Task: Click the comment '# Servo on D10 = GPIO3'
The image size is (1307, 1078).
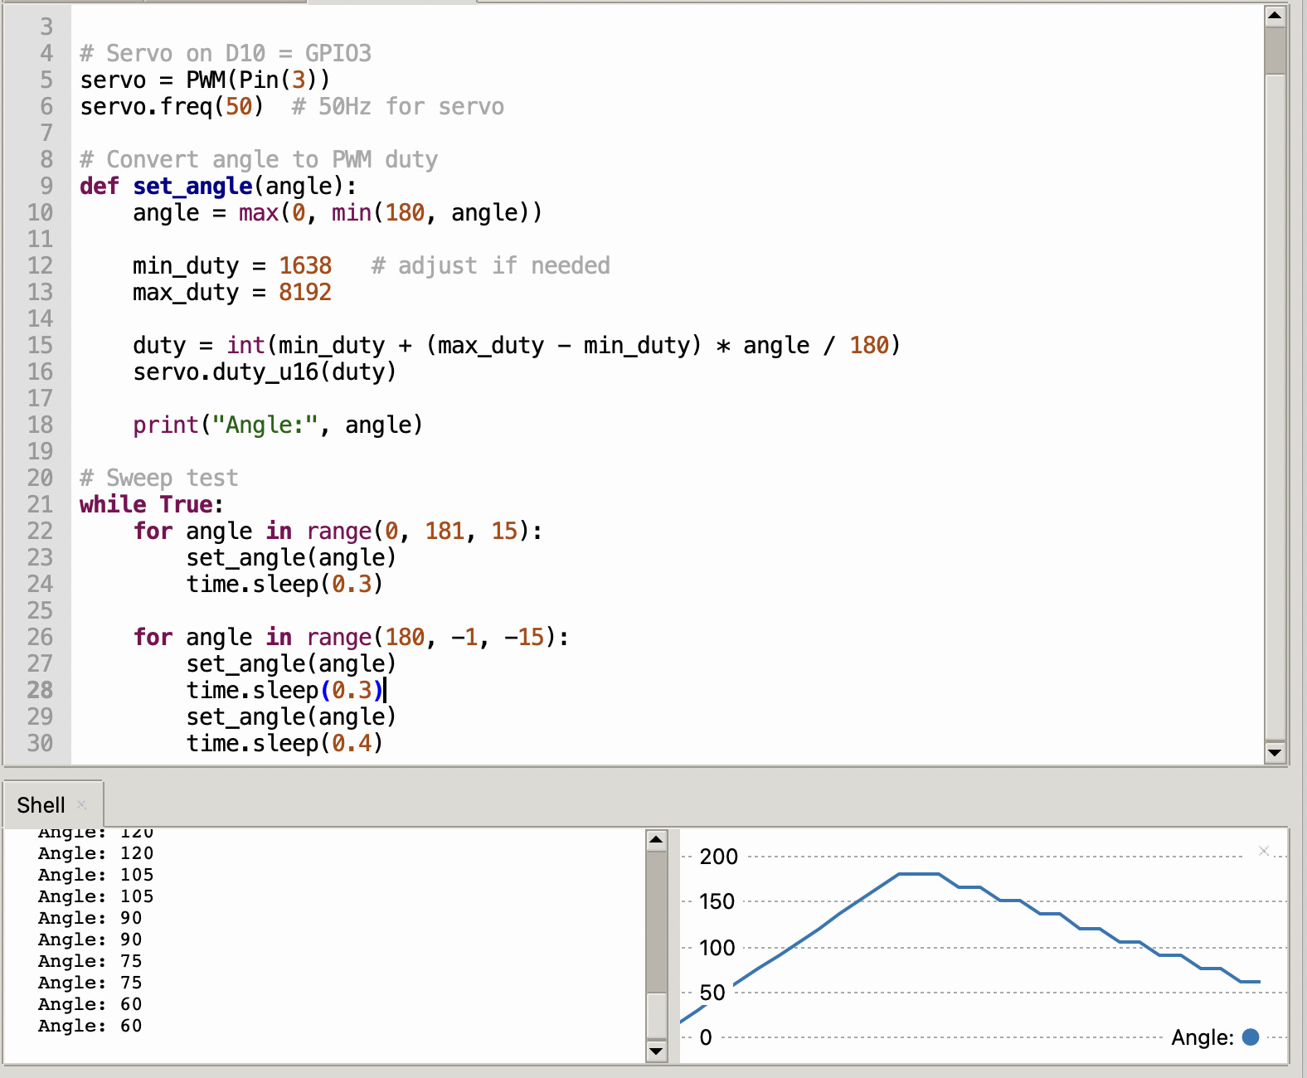Action: pyautogui.click(x=226, y=54)
